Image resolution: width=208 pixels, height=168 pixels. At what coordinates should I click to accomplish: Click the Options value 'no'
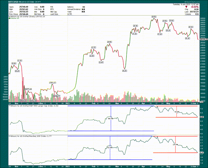pyautogui.click(x=84, y=7)
